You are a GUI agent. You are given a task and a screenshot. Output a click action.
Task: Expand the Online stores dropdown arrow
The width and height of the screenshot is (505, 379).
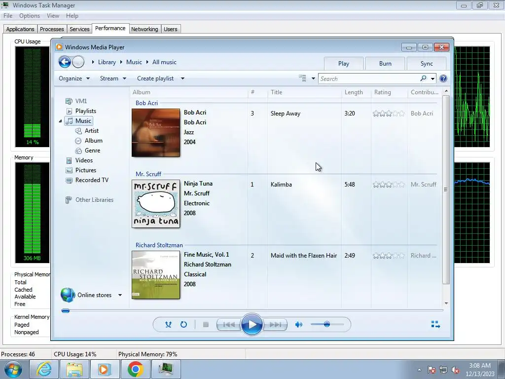120,295
